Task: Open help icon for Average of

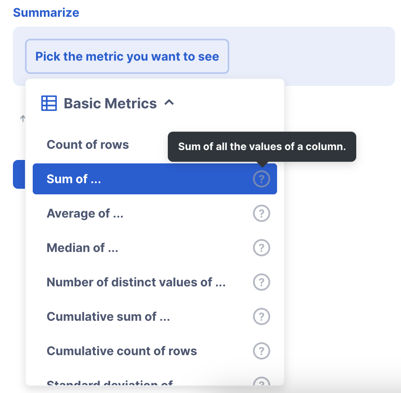Action: point(261,213)
